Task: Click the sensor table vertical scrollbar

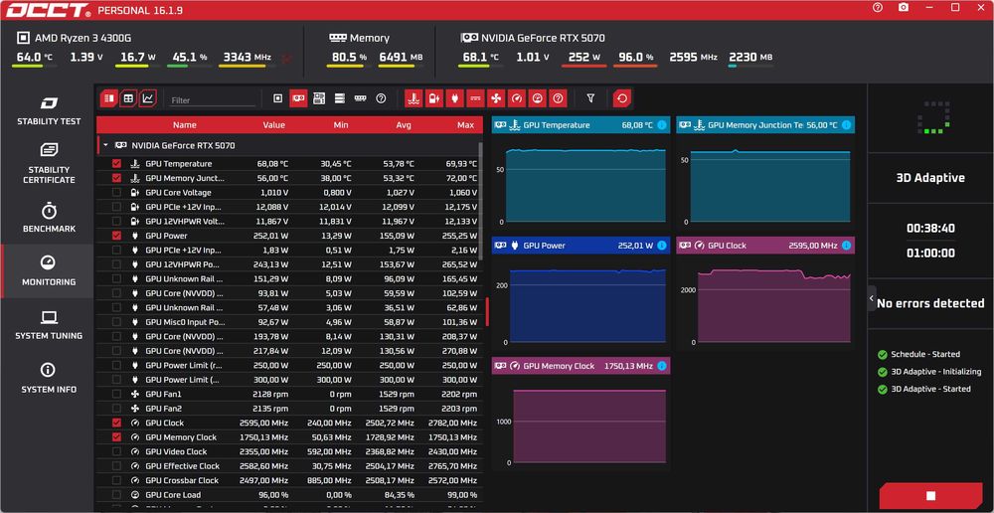Action: 480,201
